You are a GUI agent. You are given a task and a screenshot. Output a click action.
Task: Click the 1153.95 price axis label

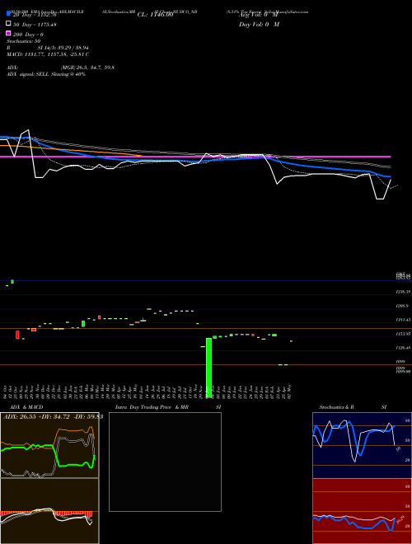click(x=403, y=334)
